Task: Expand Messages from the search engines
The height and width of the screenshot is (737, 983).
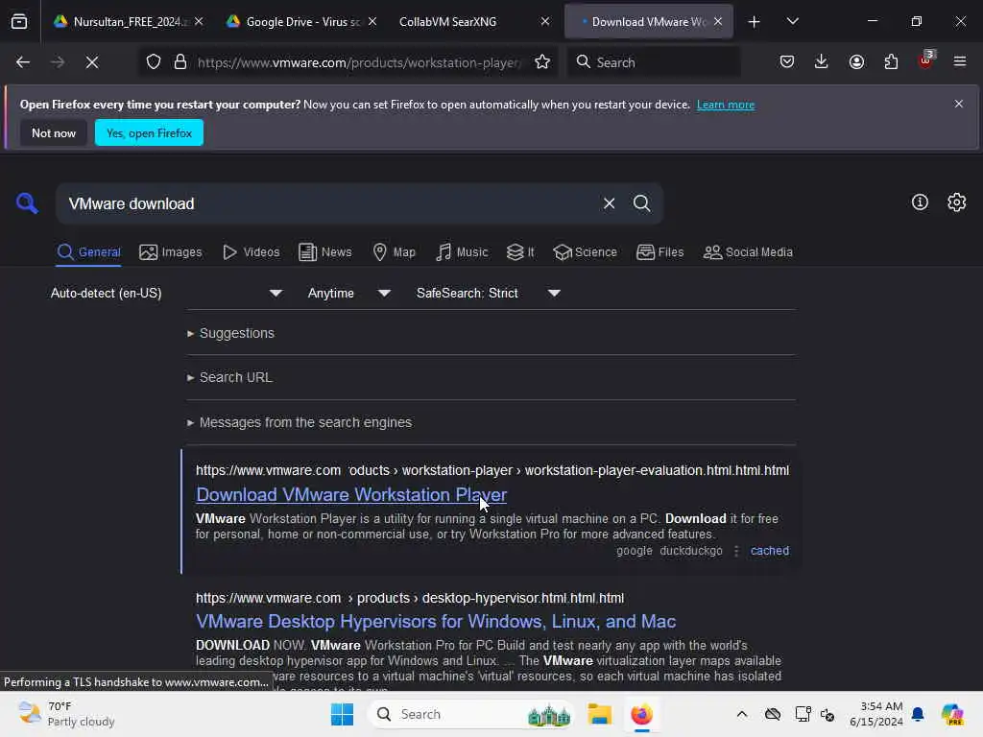Action: (300, 422)
